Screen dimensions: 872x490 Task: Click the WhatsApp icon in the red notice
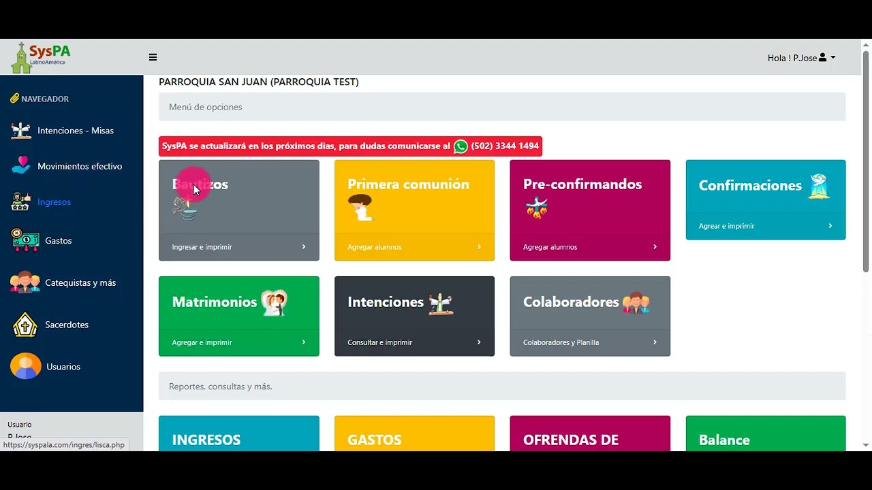tap(461, 146)
